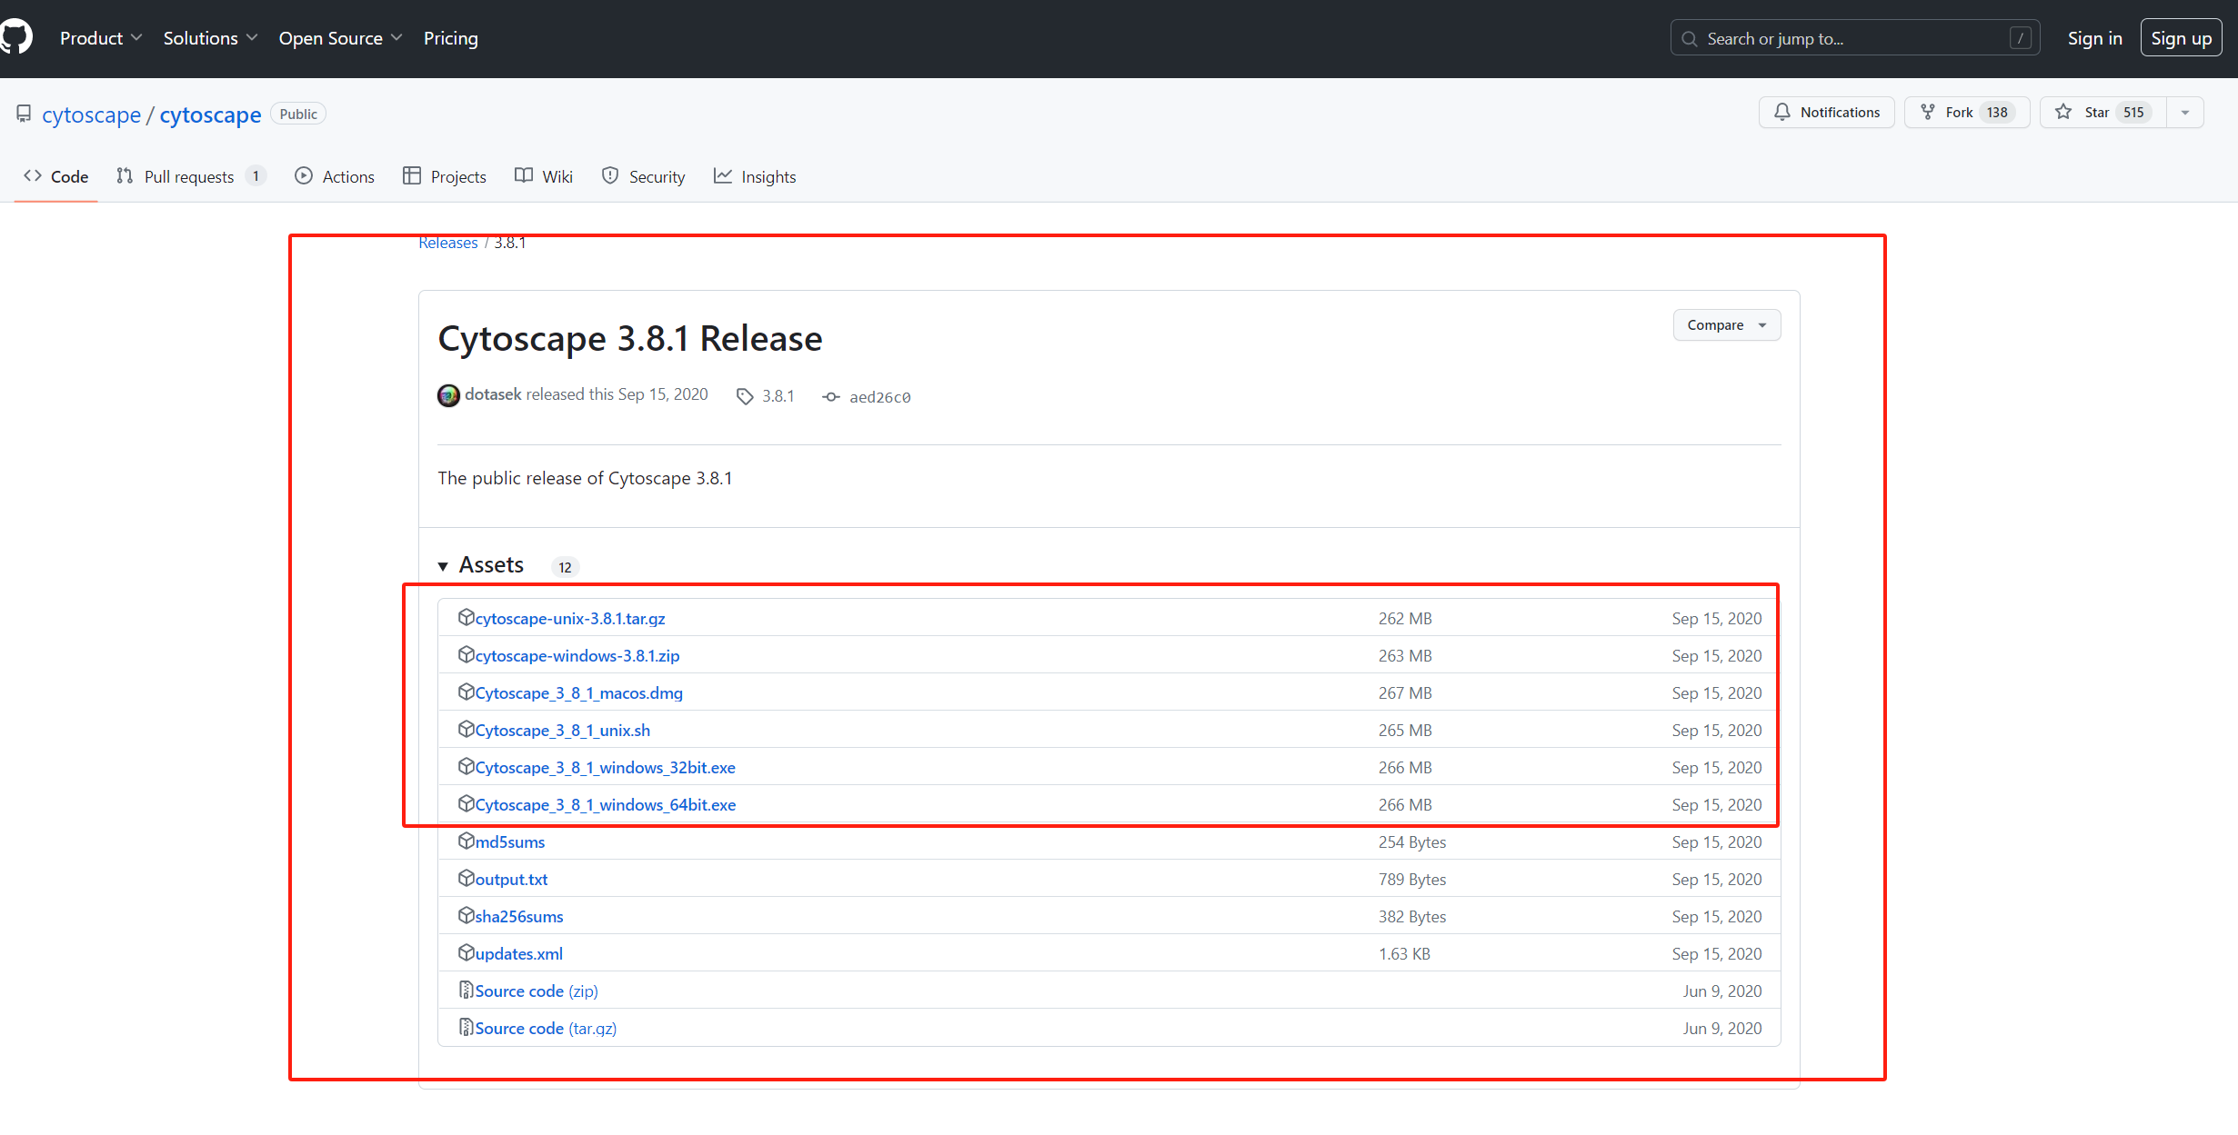Click dotasek's avatar image
Image resolution: width=2238 pixels, height=1135 pixels.
pos(448,395)
